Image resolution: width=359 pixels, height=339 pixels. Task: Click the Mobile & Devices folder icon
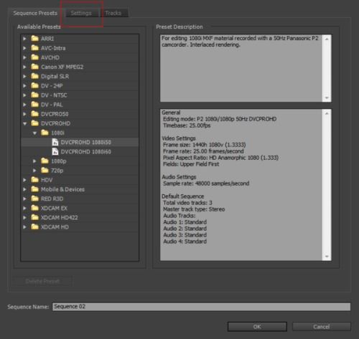[35, 189]
